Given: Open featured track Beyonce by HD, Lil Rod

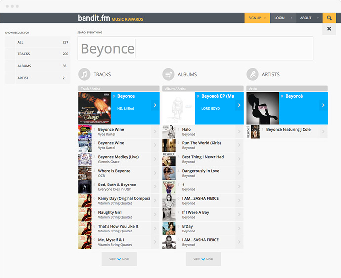Looking at the screenshot, I should 119,108.
